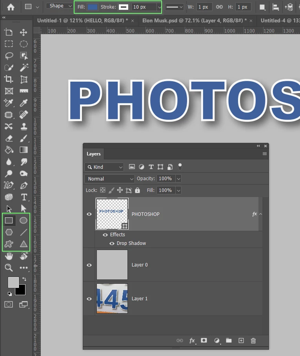Delete the selected layer
The image size is (300, 356).
click(x=253, y=341)
